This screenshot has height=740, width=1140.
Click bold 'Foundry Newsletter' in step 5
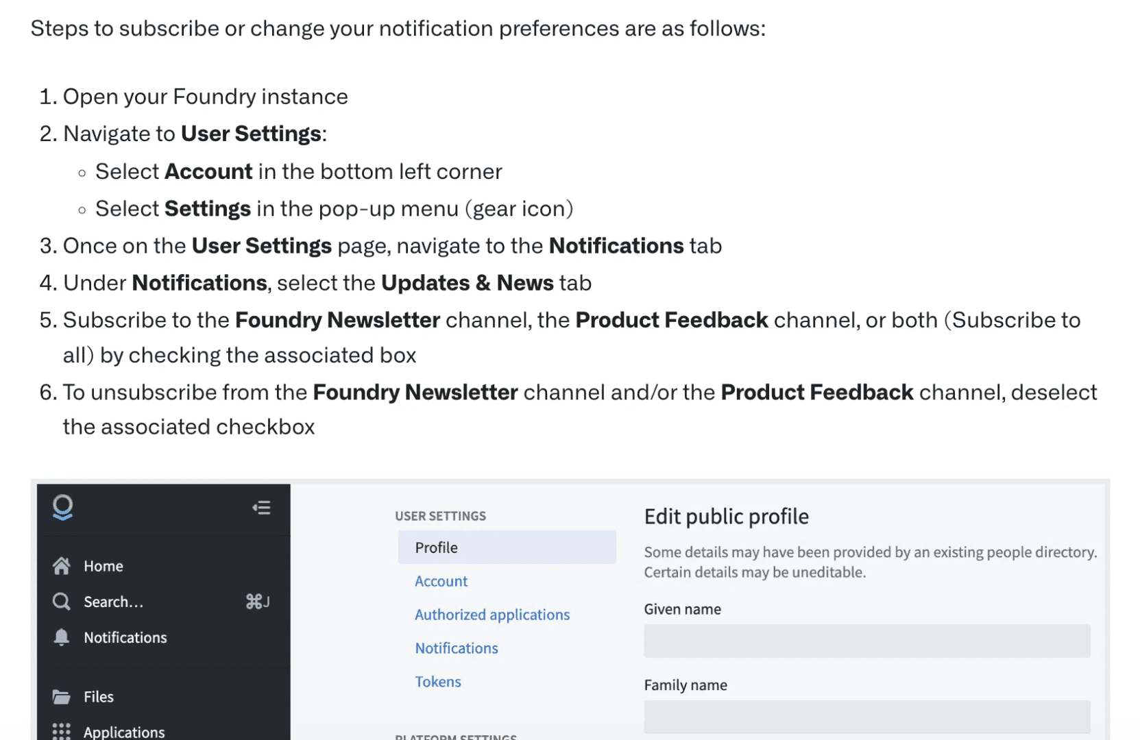point(337,320)
